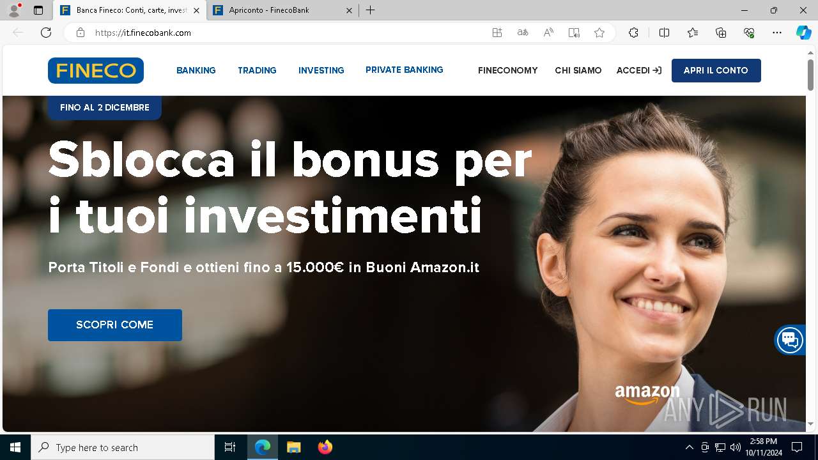818x460 pixels.
Task: Open Task View on the taskbar
Action: pos(230,447)
